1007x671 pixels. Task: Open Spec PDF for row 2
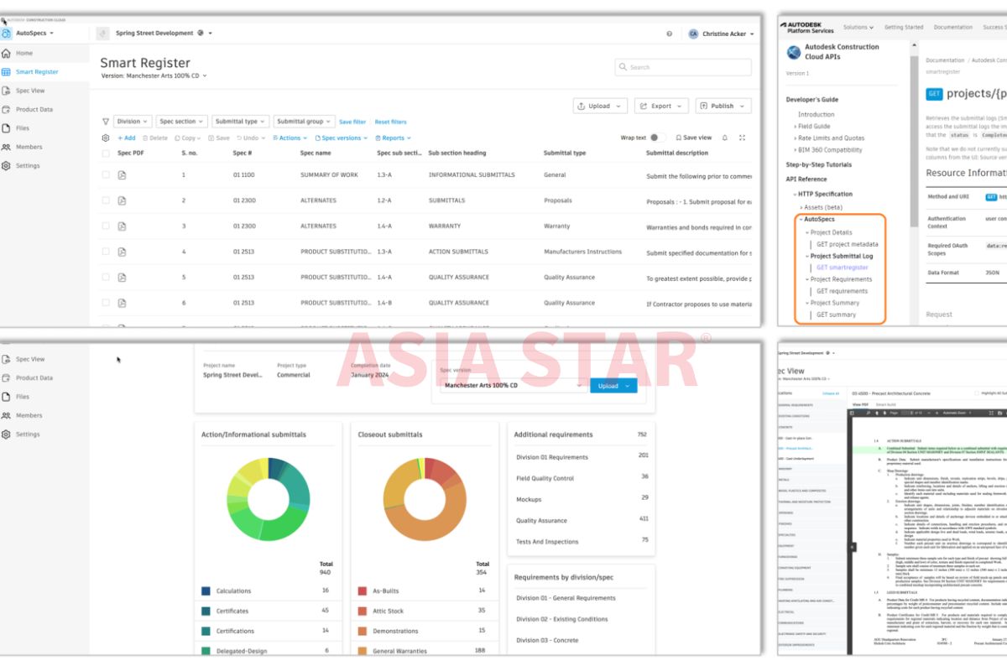click(122, 200)
